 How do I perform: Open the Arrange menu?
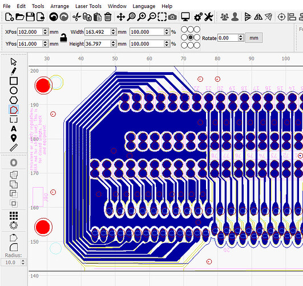click(60, 6)
